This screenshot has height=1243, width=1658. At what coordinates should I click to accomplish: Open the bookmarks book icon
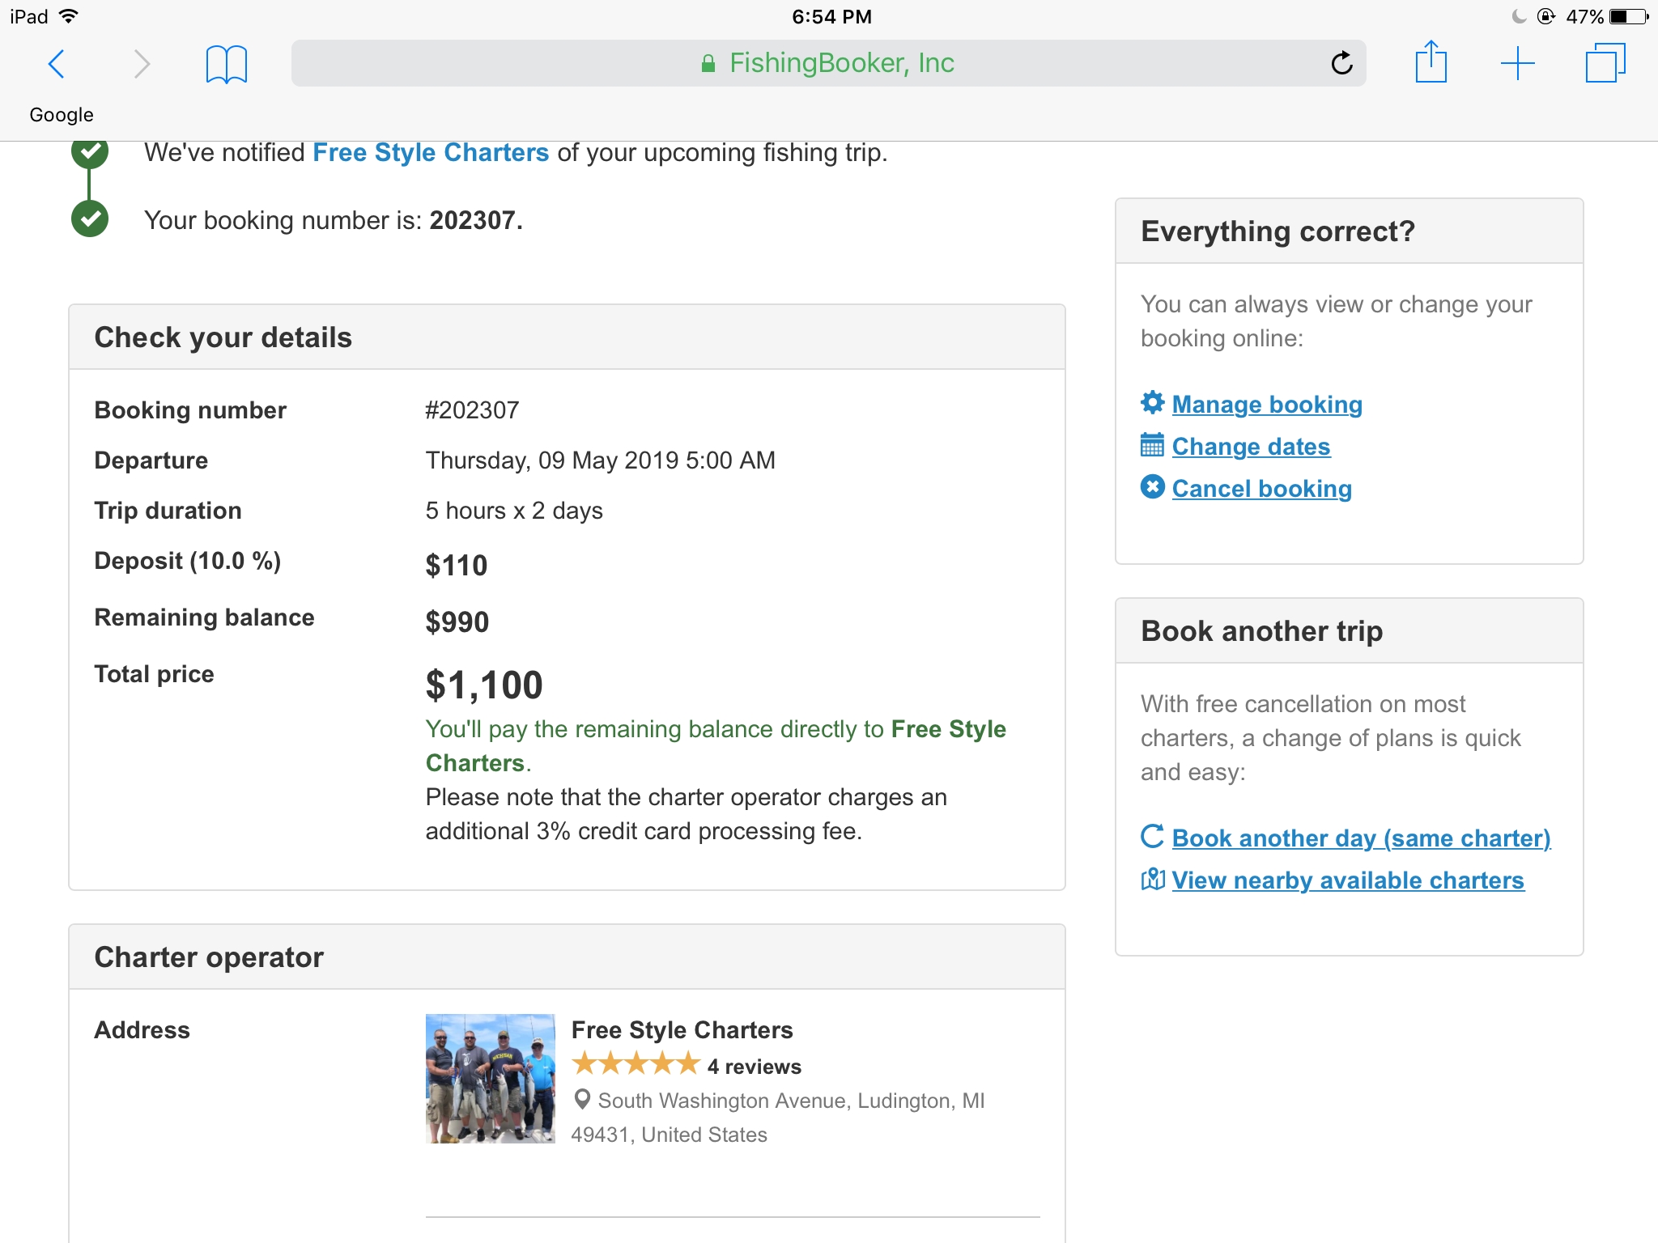pos(226,64)
